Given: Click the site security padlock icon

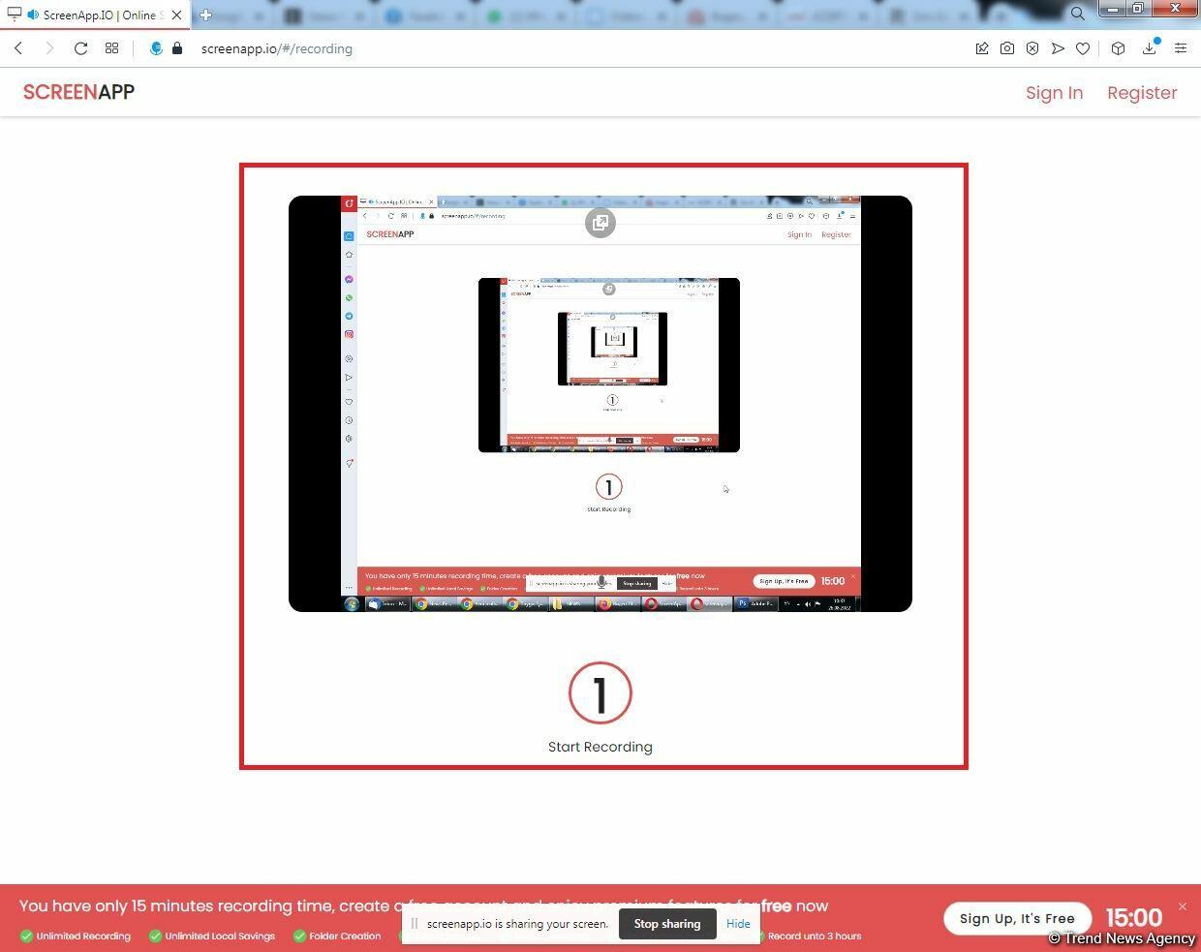Looking at the screenshot, I should click(177, 48).
